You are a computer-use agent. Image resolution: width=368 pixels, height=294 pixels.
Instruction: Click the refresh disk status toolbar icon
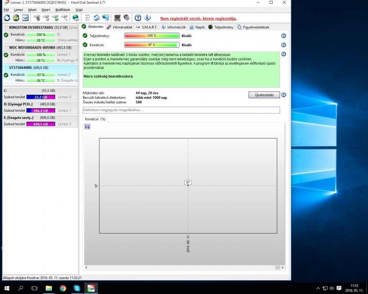pyautogui.click(x=7, y=18)
